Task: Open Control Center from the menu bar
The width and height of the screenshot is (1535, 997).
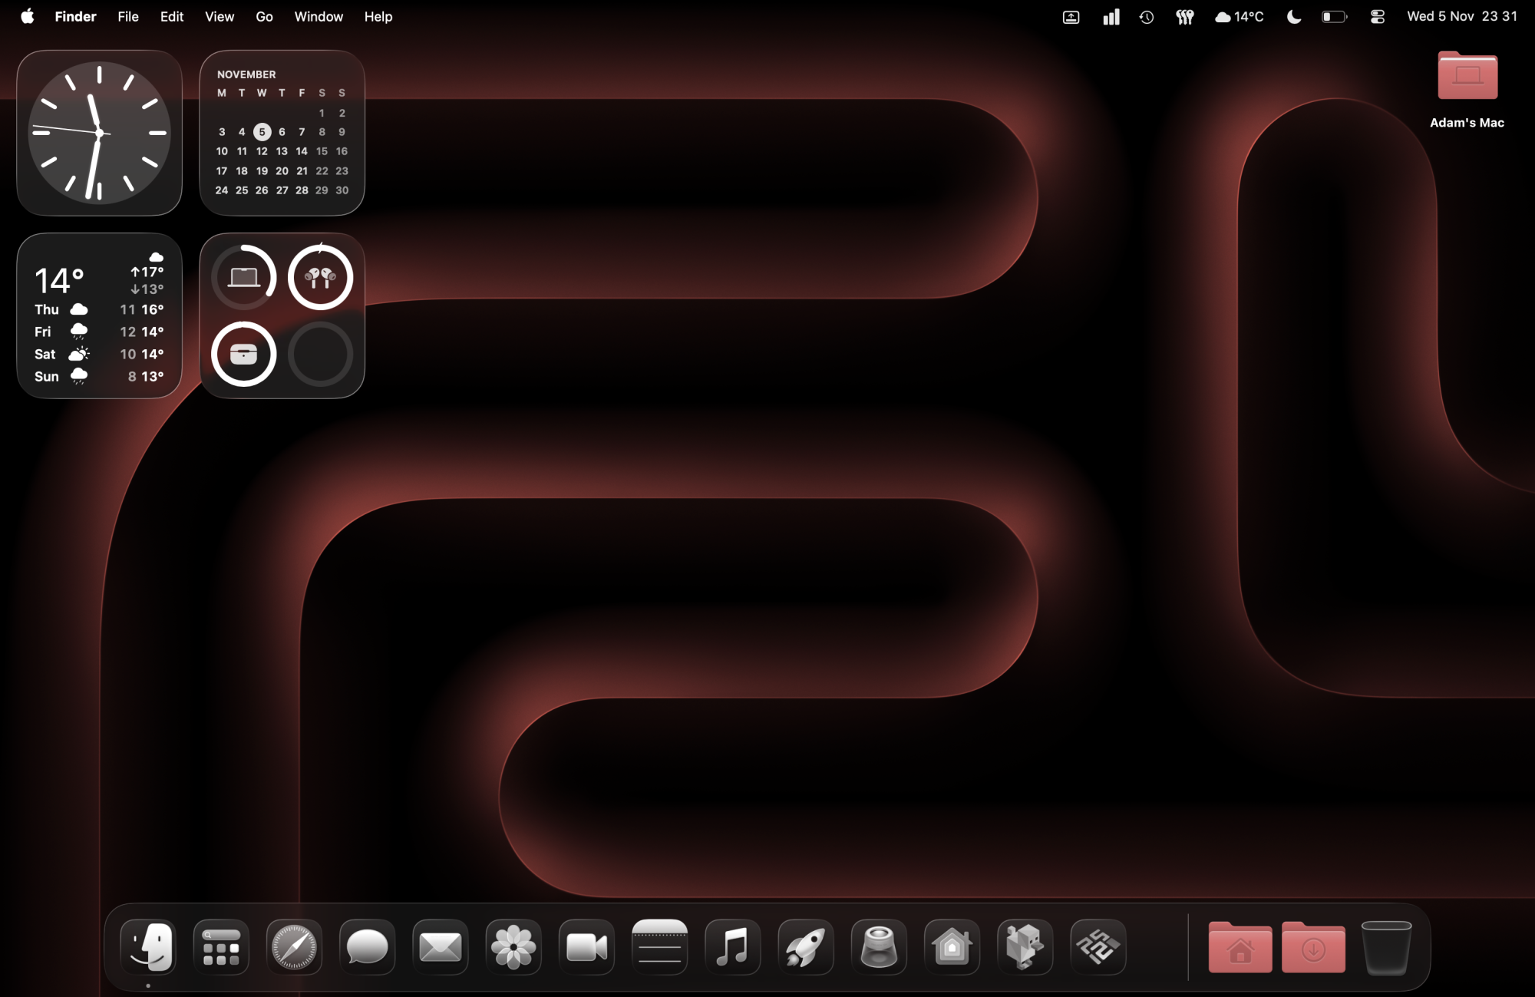Action: click(1376, 16)
